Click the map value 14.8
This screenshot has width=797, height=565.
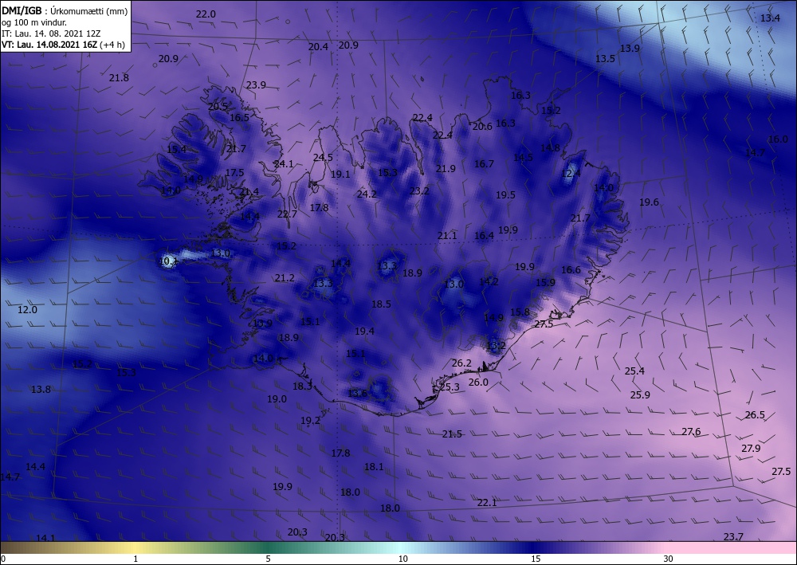550,148
